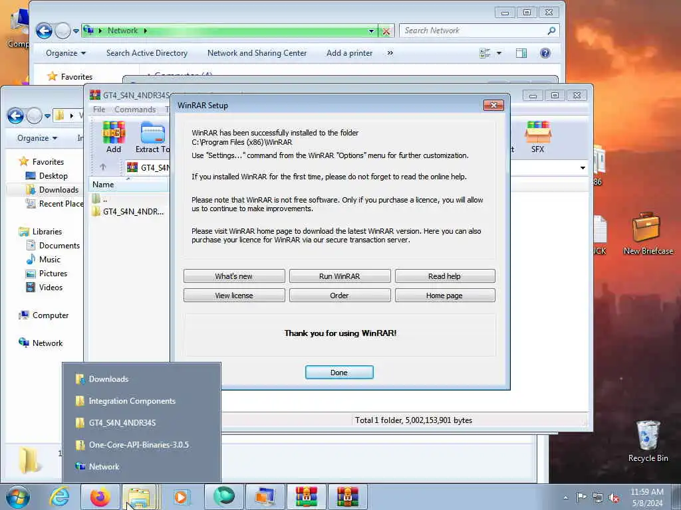Show more toolbar commands chevron
The image size is (681, 510).
(390, 53)
